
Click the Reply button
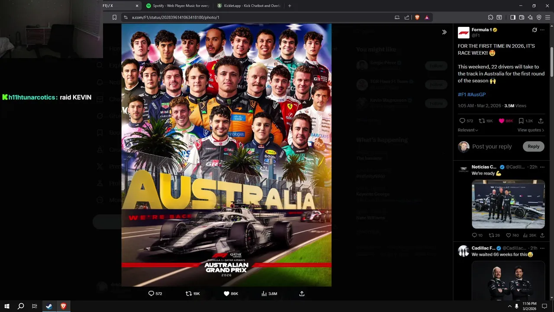coord(533,146)
